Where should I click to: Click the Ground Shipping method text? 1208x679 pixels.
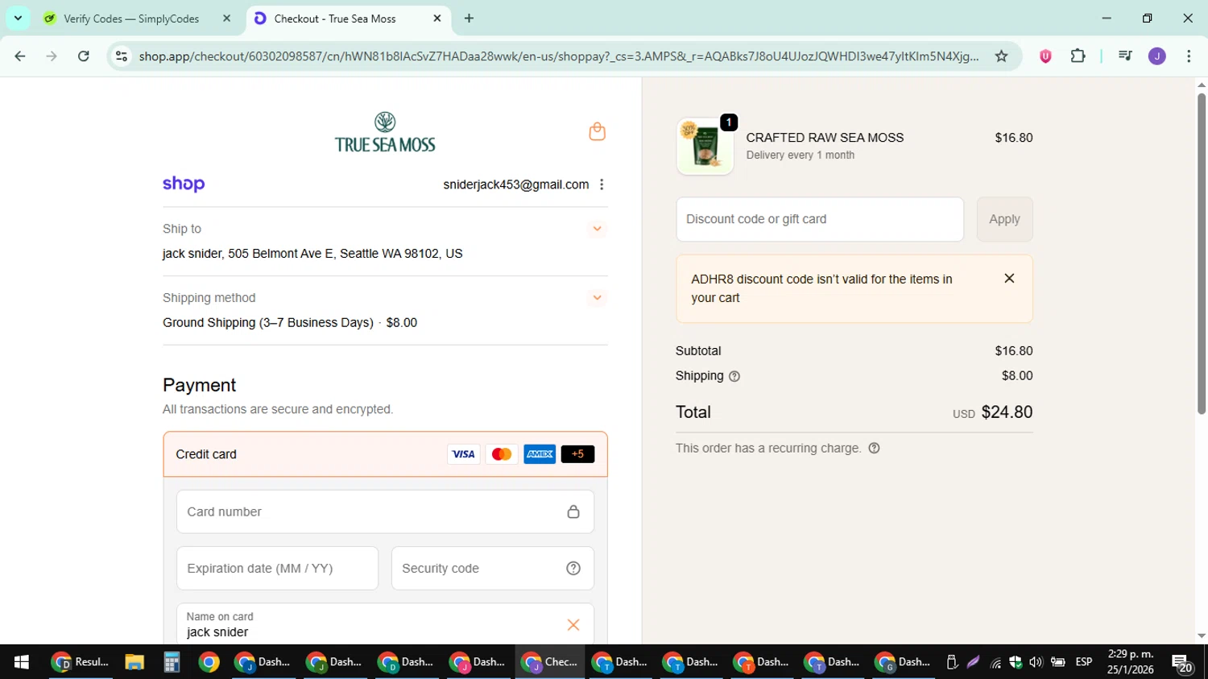tap(268, 322)
